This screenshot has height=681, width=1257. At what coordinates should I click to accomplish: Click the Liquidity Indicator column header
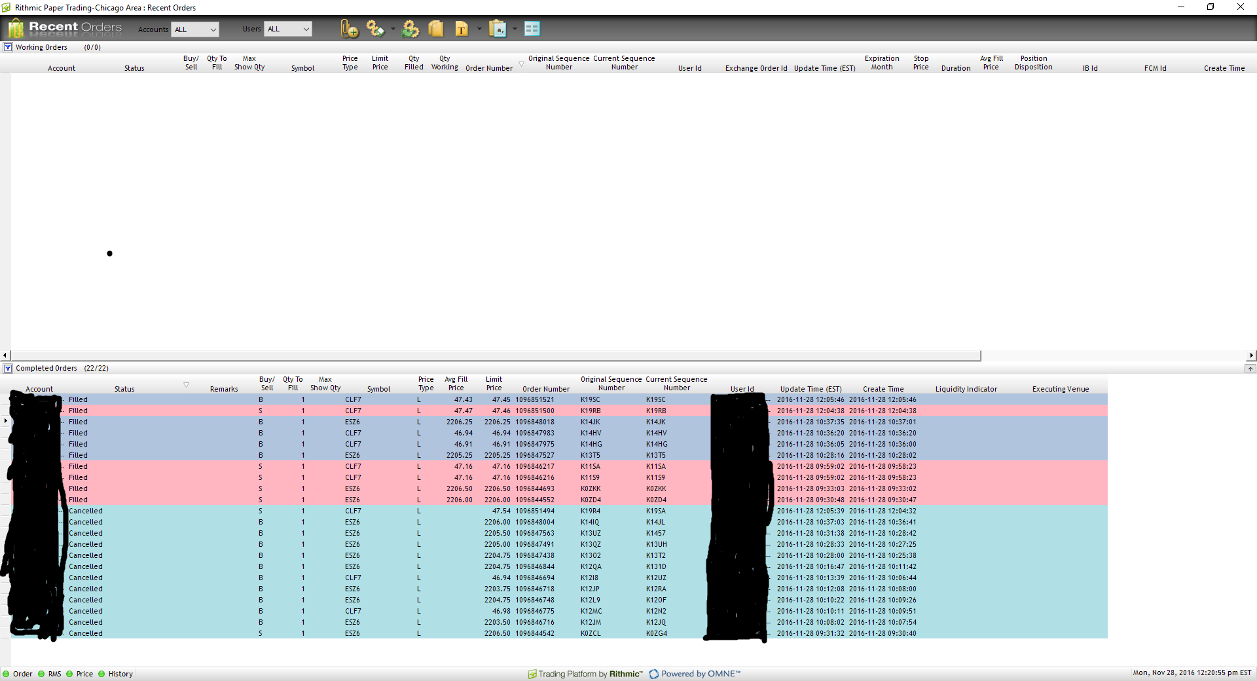click(x=966, y=389)
